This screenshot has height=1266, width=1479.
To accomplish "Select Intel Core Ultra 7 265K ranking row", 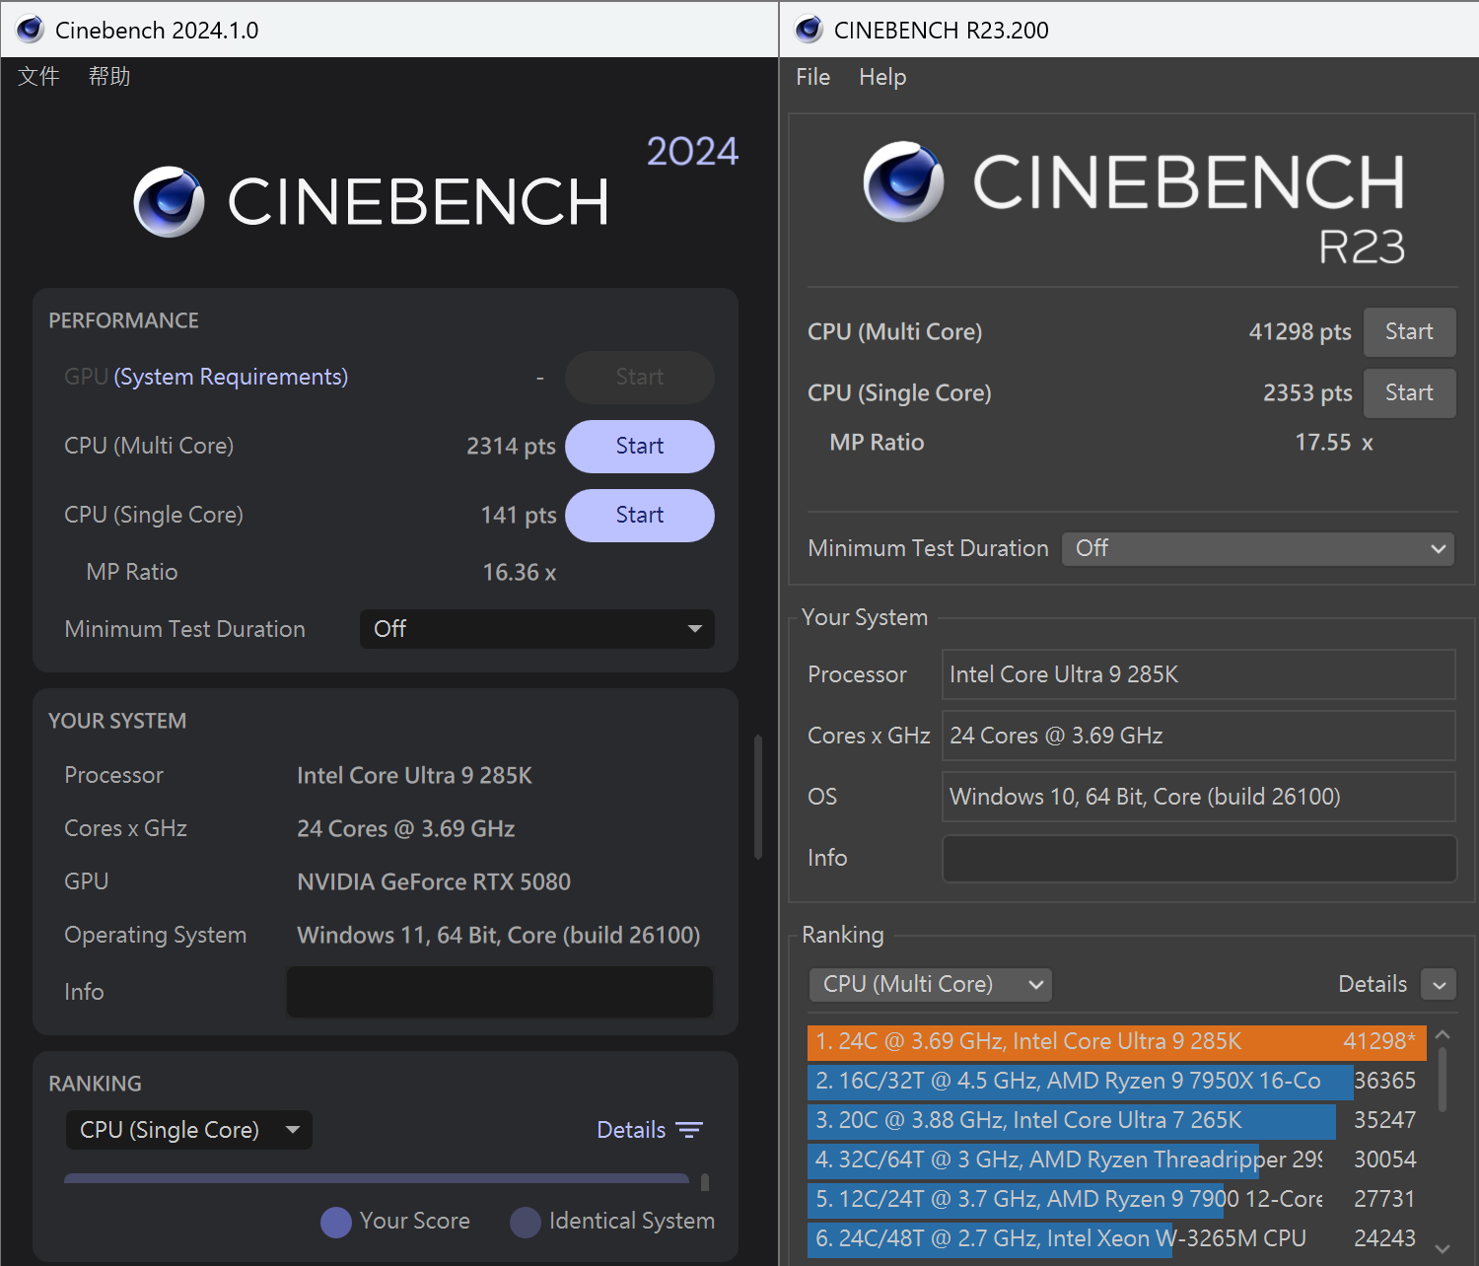I will pos(1116,1121).
